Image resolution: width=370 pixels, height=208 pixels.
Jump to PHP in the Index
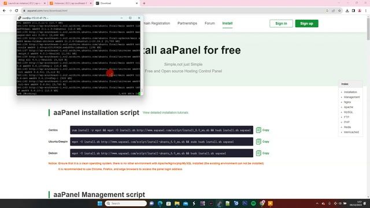click(x=347, y=122)
